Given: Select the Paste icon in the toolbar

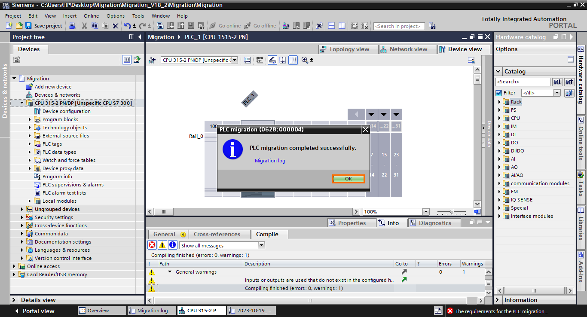Looking at the screenshot, I should click(106, 26).
